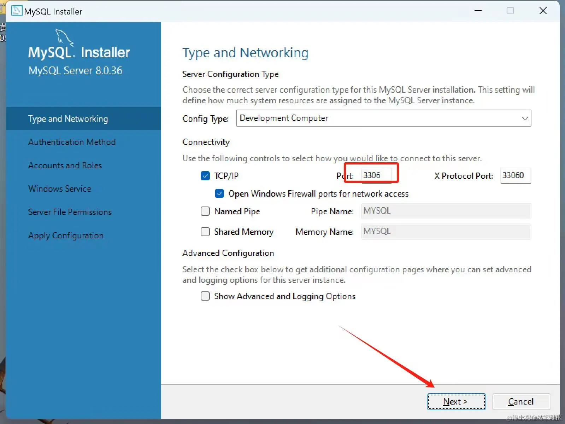Click the Cancel button
This screenshot has height=424, width=565.
[x=521, y=401]
